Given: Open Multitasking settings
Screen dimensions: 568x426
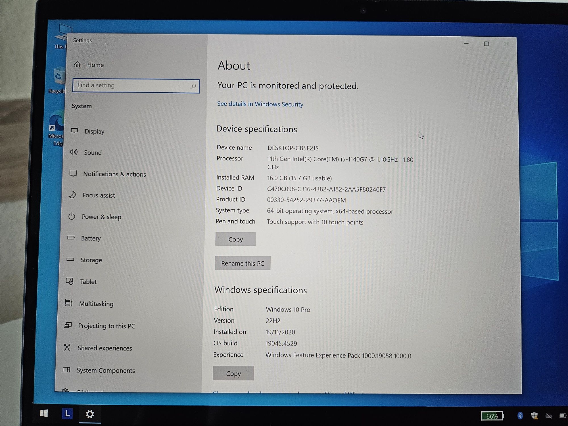Looking at the screenshot, I should 89,304.
